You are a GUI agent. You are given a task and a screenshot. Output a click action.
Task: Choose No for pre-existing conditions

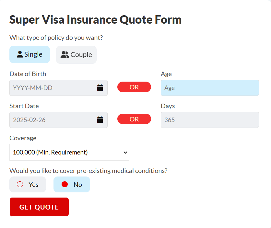click(72, 185)
